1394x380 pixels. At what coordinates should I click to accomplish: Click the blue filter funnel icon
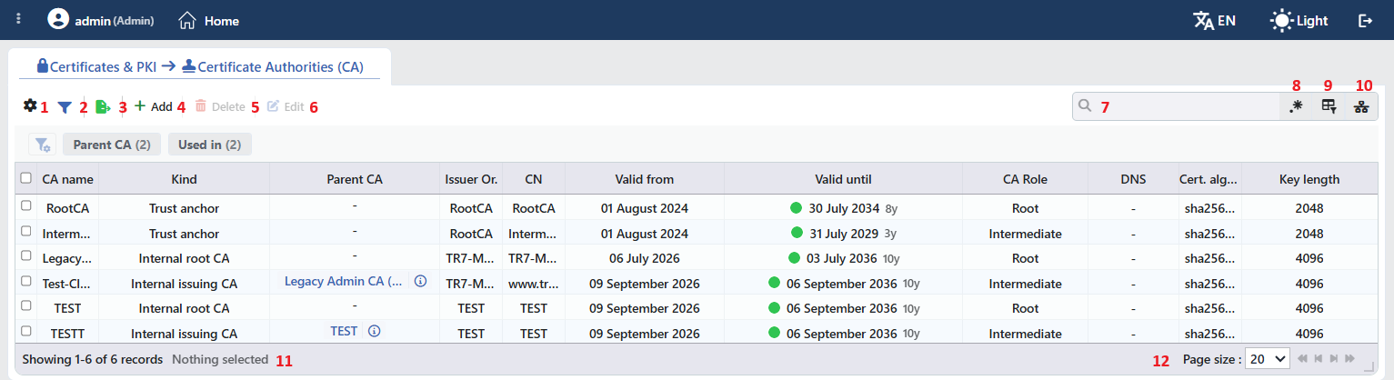point(64,106)
